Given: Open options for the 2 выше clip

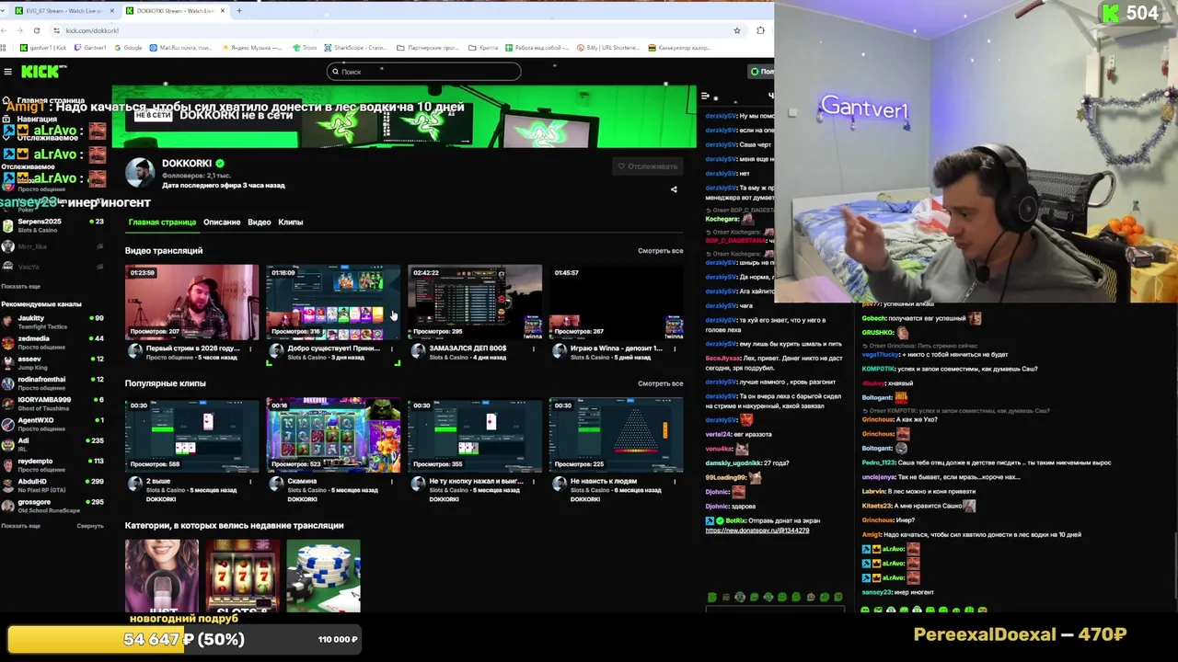Looking at the screenshot, I should pos(250,482).
